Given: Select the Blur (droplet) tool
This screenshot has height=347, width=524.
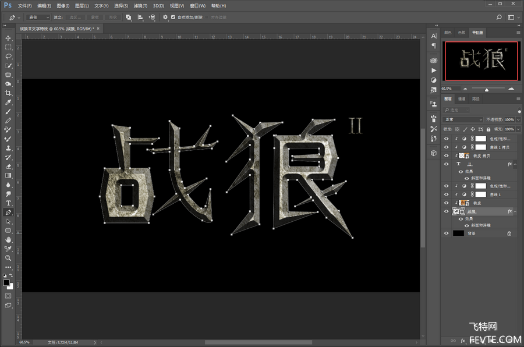Looking at the screenshot, I should pyautogui.click(x=8, y=185).
